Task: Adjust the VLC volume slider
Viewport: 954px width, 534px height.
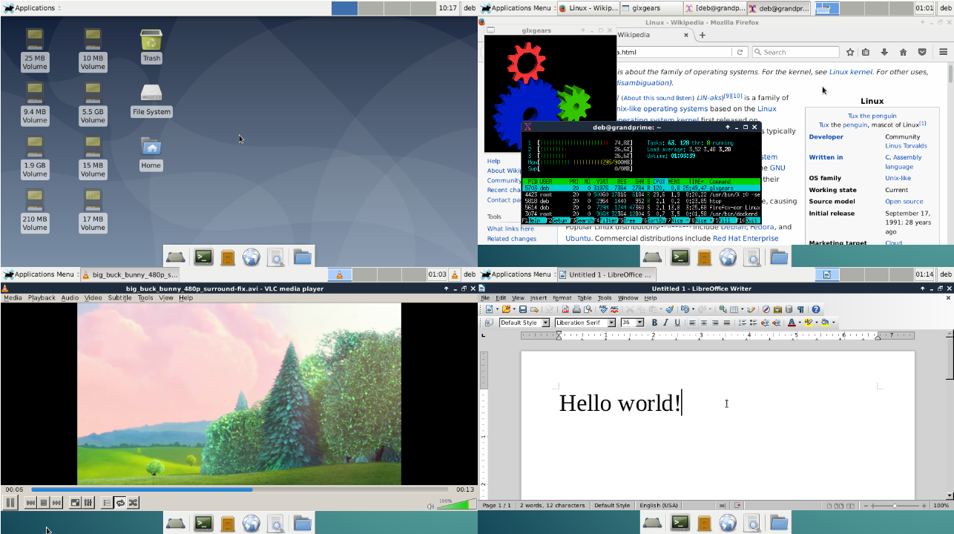Action: 456,504
